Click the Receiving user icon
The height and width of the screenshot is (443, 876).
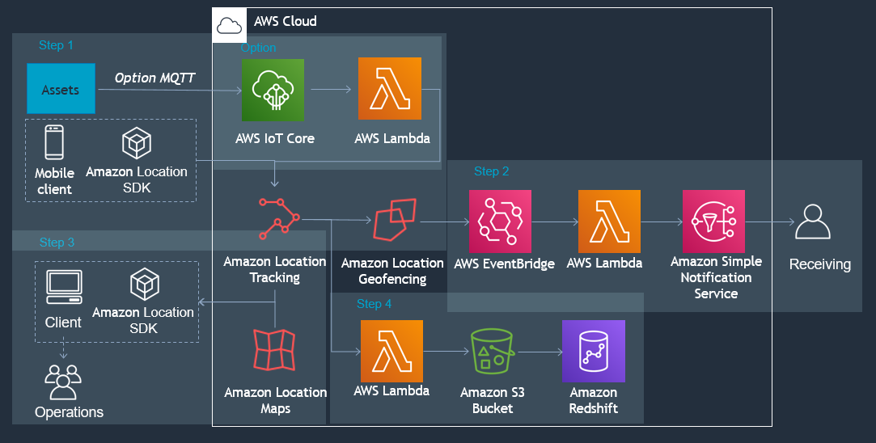point(813,221)
